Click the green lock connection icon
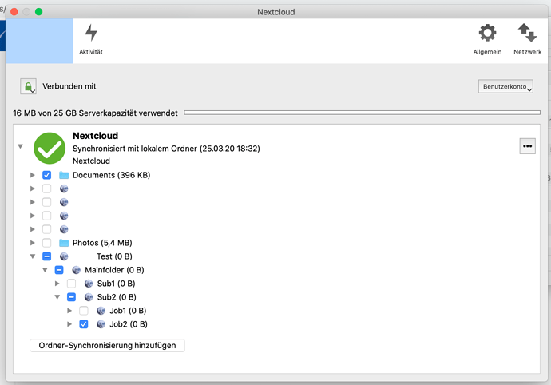Viewport: 551px width, 385px height. (28, 86)
